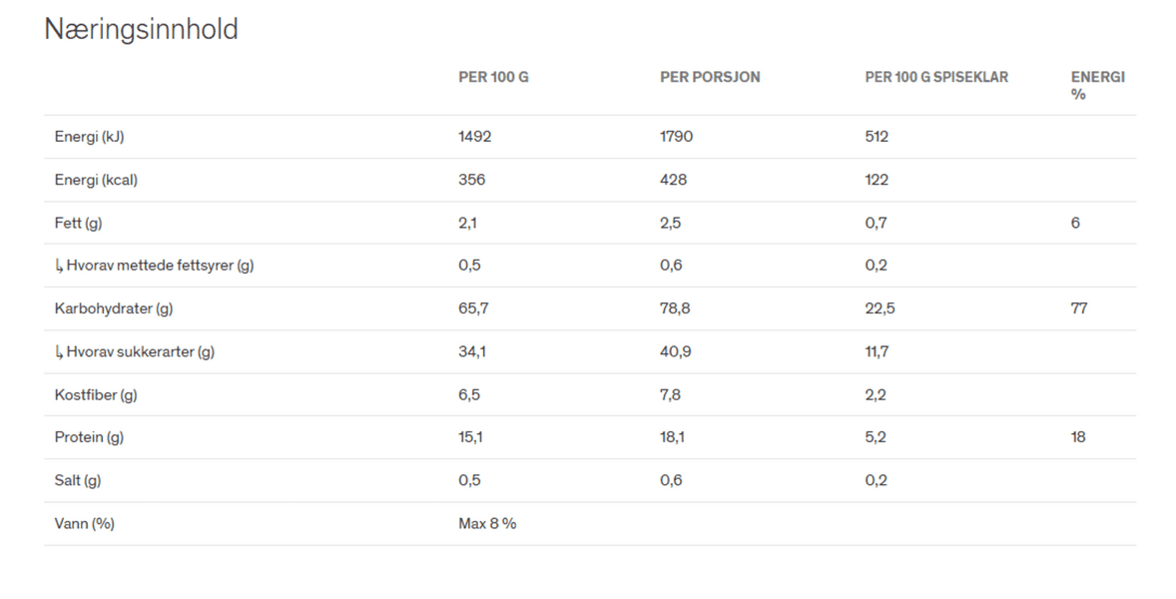Click the 1492 kJ per 100 g value
1176x599 pixels.
(474, 137)
